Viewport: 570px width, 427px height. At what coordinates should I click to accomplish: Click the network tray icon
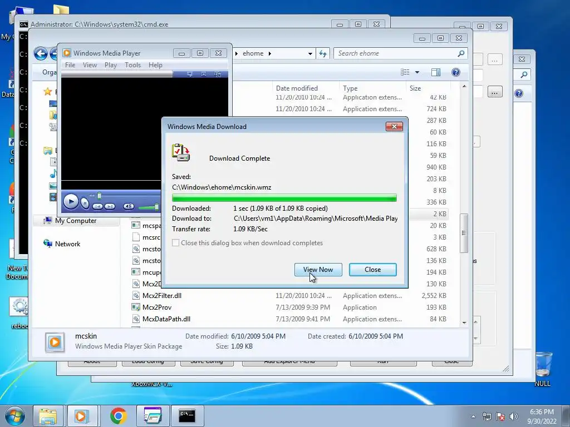tap(487, 416)
